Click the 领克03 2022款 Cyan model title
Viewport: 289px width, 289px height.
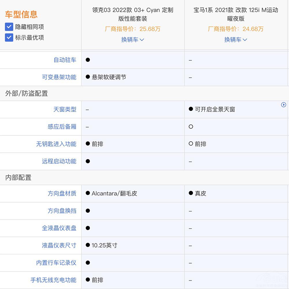coord(133,14)
